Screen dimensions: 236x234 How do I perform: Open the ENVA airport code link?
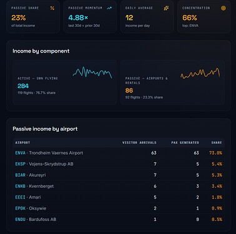click(20, 153)
